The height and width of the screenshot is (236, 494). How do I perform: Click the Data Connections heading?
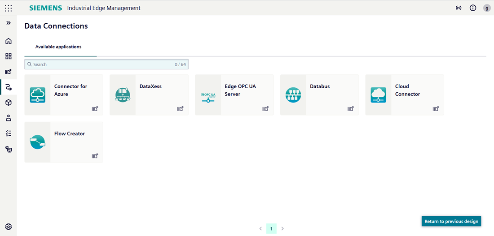[56, 26]
